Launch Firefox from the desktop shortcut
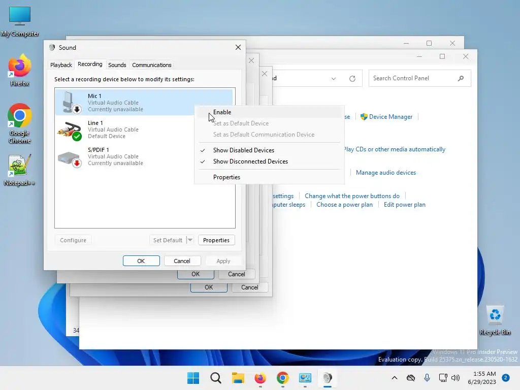This screenshot has height=390, width=520. pos(20,70)
